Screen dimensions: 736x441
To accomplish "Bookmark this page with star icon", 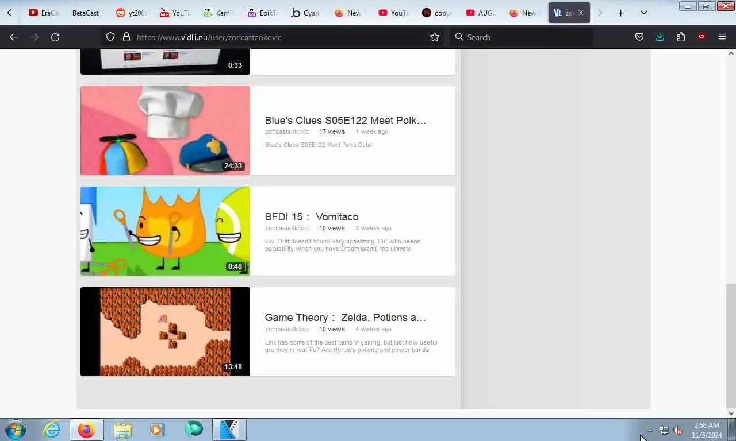I will [x=435, y=37].
